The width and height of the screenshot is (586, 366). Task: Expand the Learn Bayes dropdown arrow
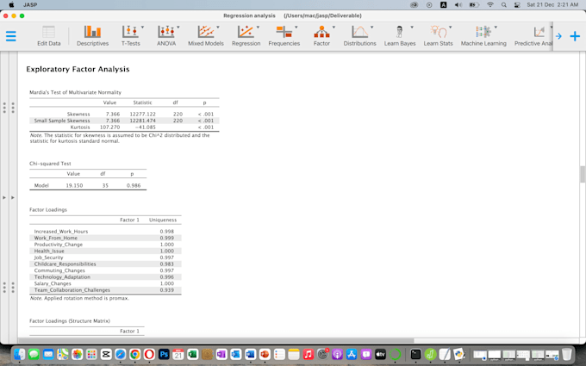(412, 28)
